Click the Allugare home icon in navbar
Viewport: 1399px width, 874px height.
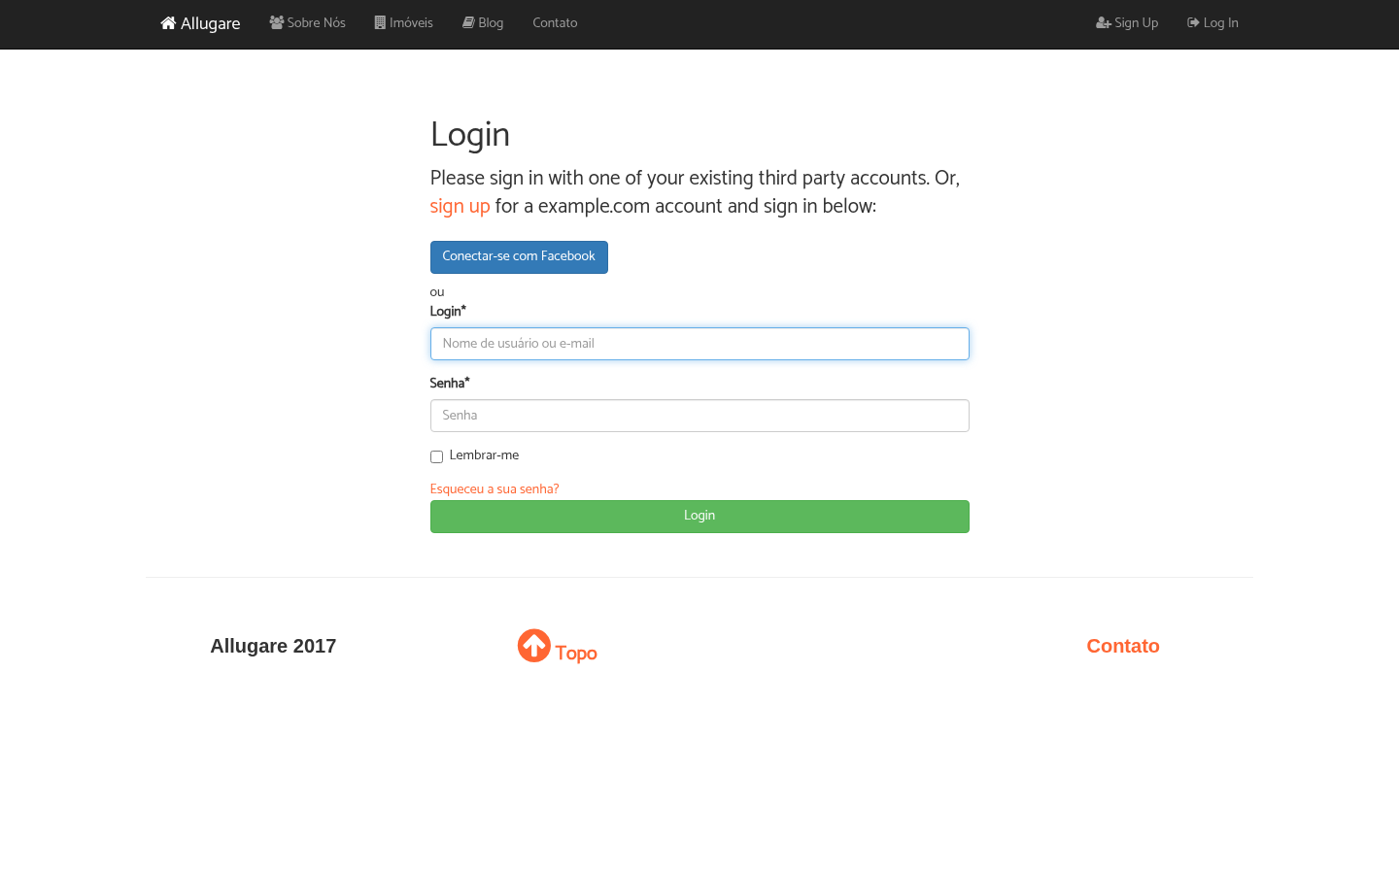[x=168, y=22]
